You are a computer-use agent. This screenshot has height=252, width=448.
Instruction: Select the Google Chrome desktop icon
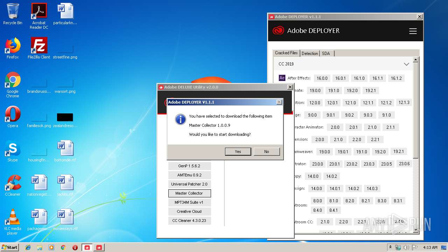(x=13, y=85)
